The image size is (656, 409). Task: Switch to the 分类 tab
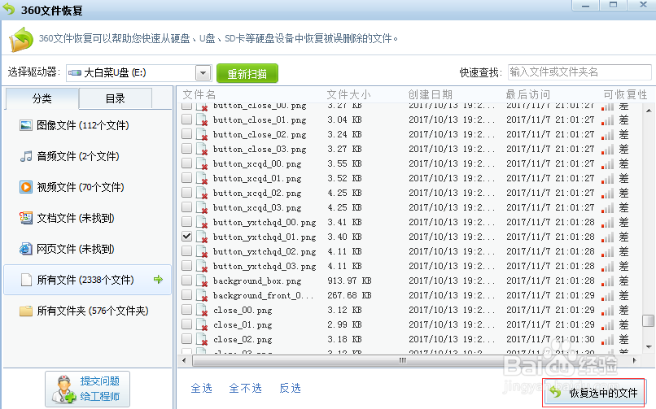pos(42,98)
